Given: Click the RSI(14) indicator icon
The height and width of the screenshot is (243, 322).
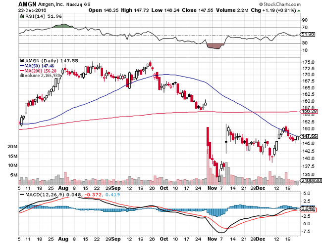Looking at the screenshot, I should point(22,16).
